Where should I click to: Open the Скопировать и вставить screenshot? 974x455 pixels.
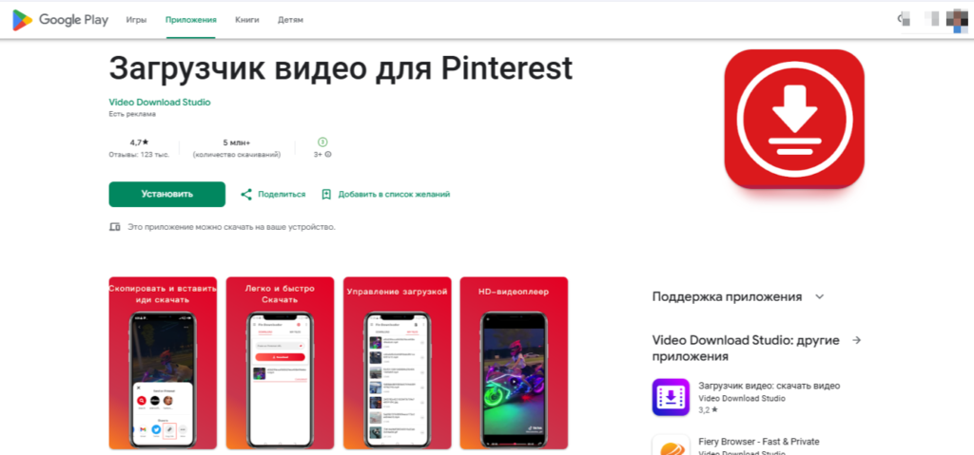point(163,363)
